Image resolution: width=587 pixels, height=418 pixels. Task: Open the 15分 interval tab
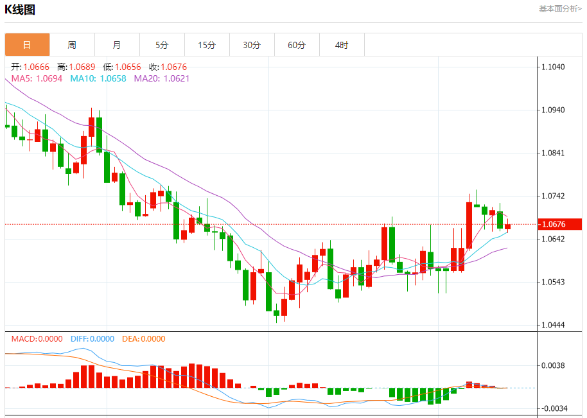(207, 45)
